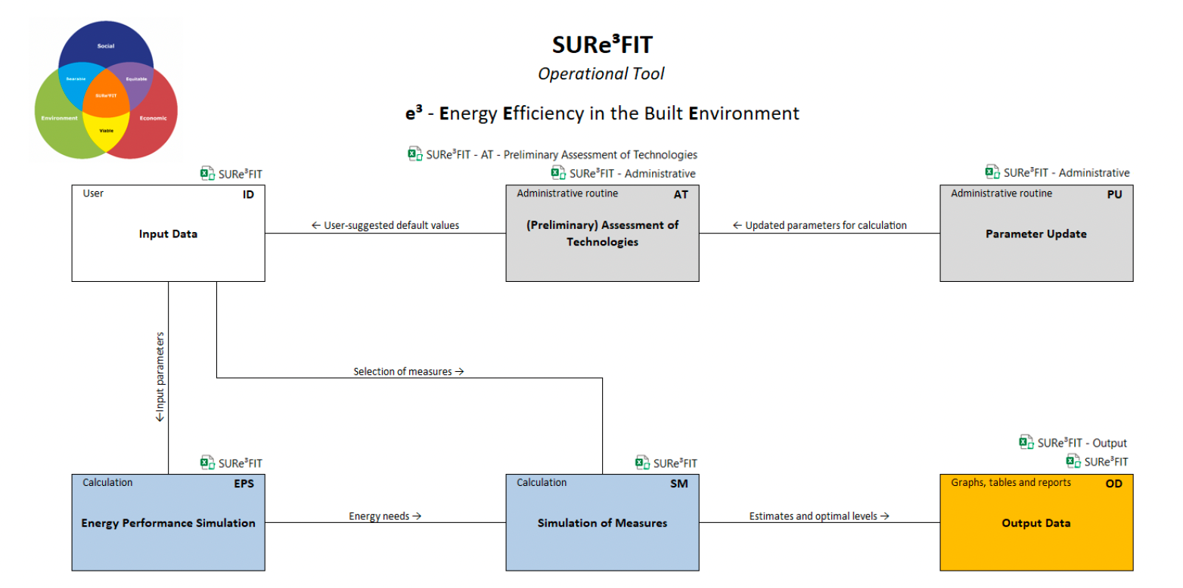Screen dimensions: 1183x588
Task: Open the SURe³FIT - Output Excel icon
Action: tap(1026, 443)
